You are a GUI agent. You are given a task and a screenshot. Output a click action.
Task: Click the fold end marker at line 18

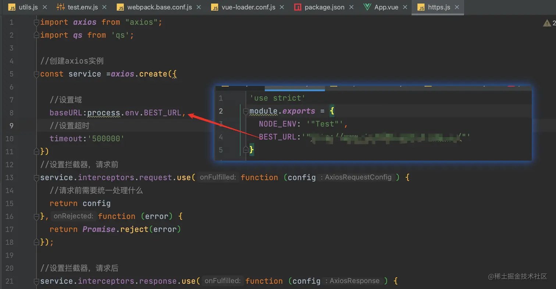36,242
